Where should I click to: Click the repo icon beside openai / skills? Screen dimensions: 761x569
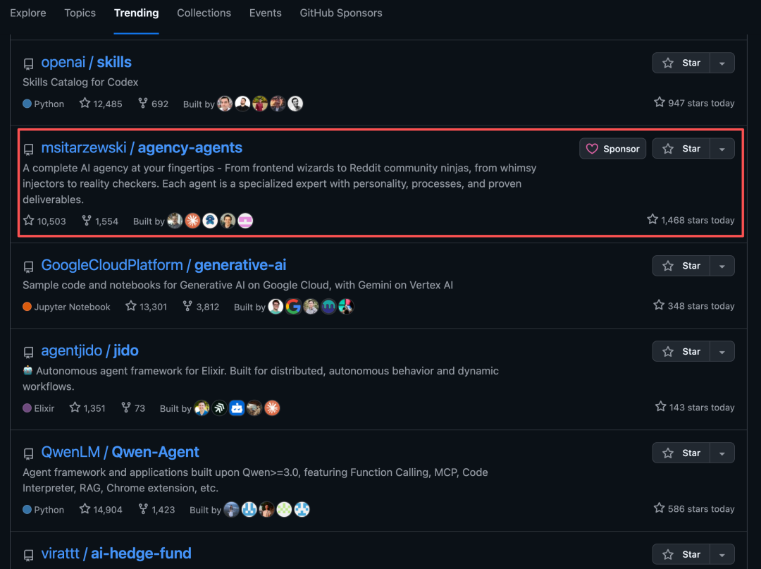click(29, 63)
